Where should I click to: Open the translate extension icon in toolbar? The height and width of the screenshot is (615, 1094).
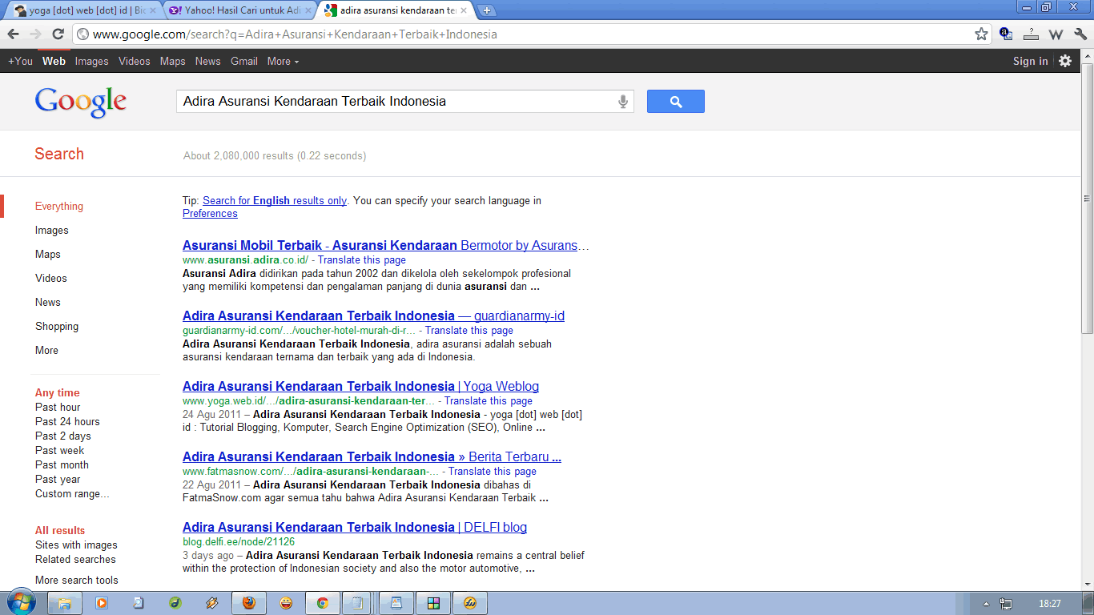click(1007, 34)
